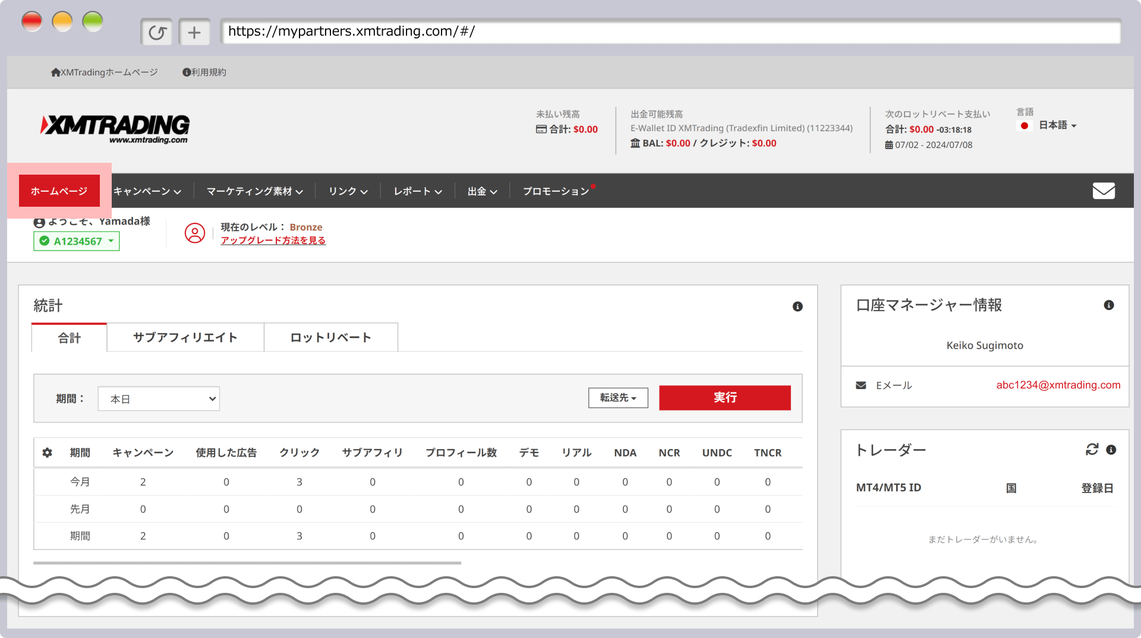Click the red 実行 button

coord(725,397)
